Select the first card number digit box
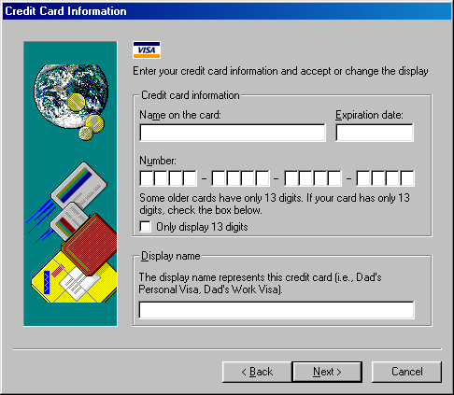The image size is (454, 395). (147, 178)
